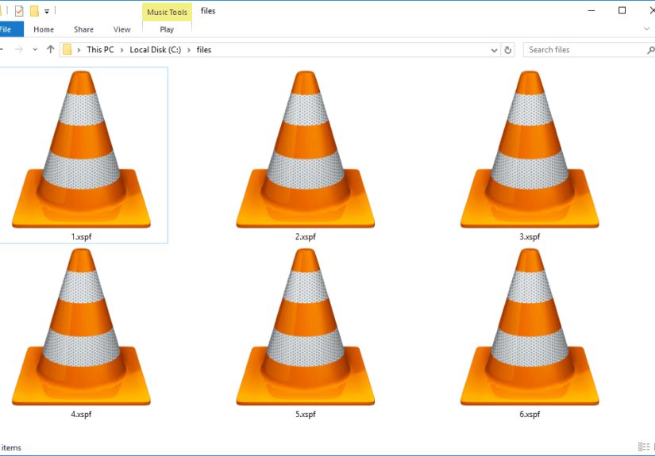The width and height of the screenshot is (655, 456).
Task: Click the files breadcrumb segment
Action: coord(204,50)
